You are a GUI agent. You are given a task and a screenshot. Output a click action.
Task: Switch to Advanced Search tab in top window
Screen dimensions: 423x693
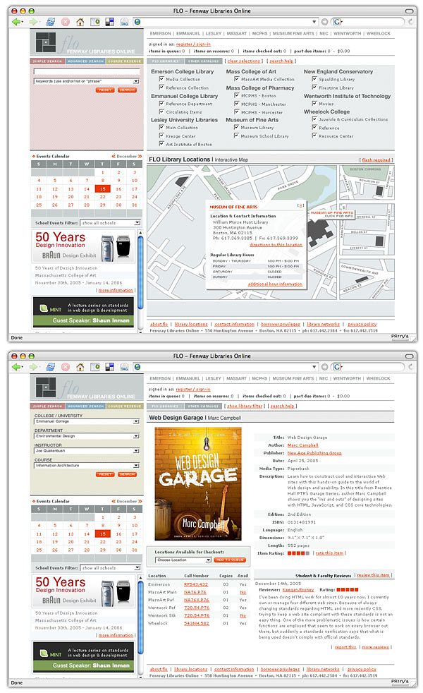[86, 61]
